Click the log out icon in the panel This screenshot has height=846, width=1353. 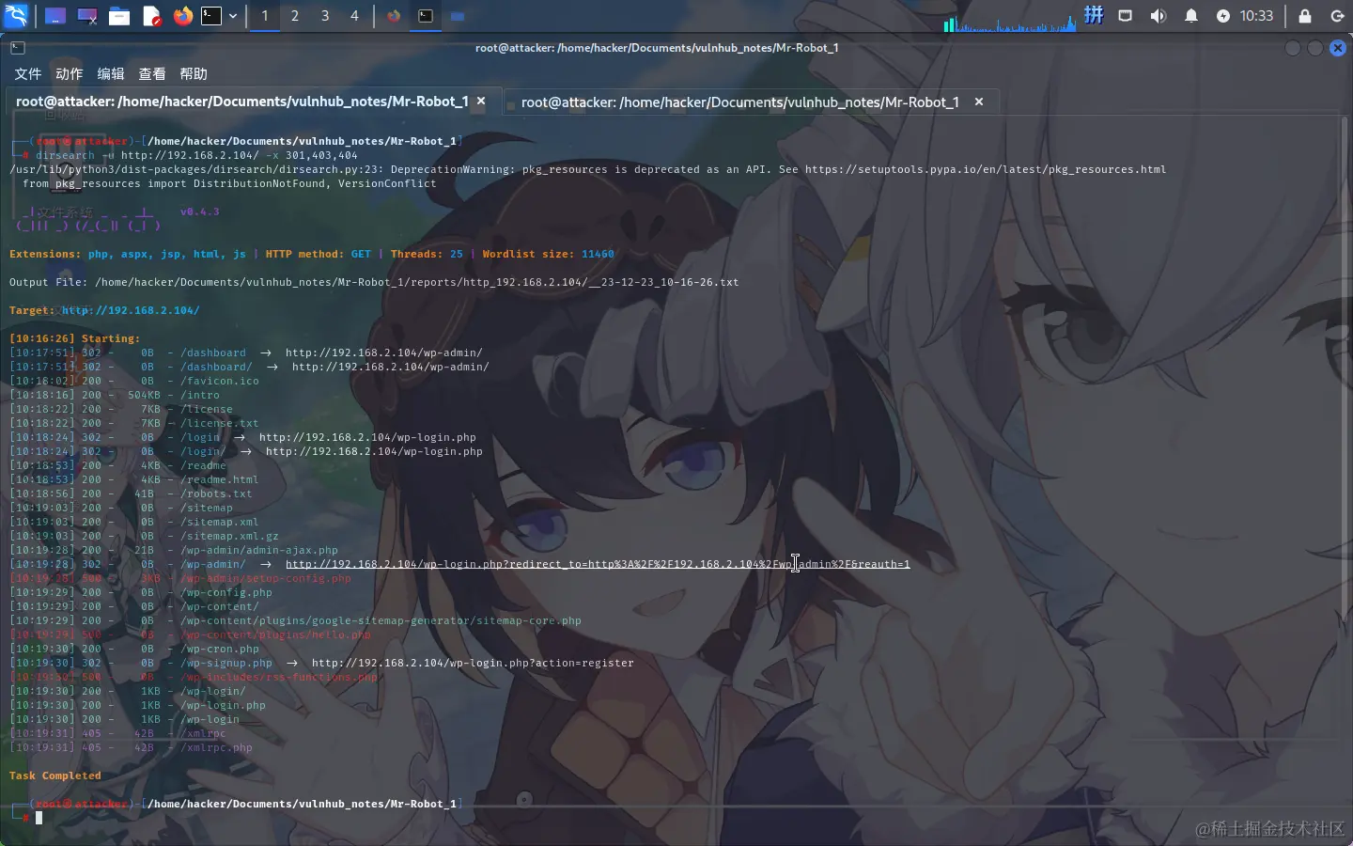click(1337, 16)
